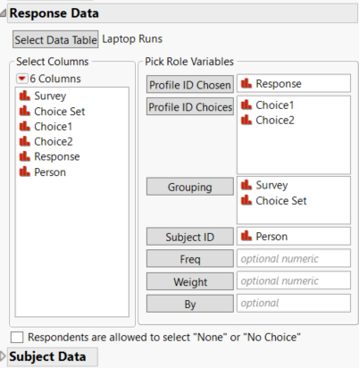Collapse the Response Data section triangle

(3, 13)
